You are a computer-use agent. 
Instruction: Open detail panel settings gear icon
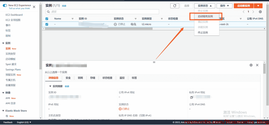(251, 65)
